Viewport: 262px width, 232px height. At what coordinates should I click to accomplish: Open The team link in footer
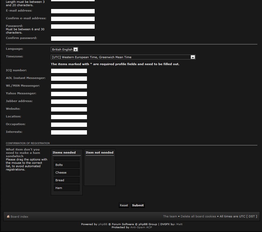[170, 216]
